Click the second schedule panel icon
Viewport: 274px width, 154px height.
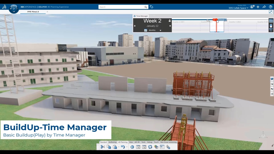144,147
